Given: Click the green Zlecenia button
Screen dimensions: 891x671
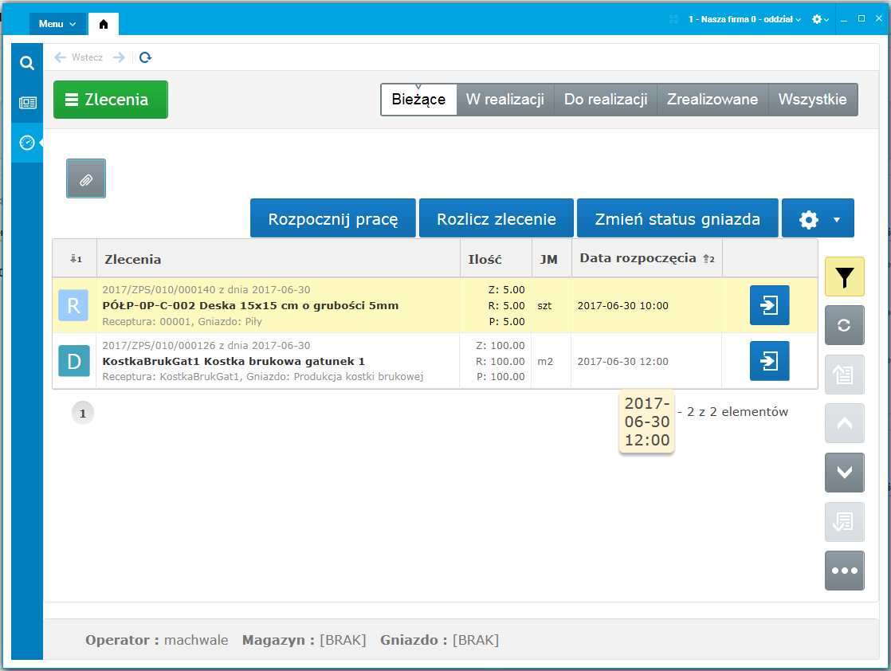Looking at the screenshot, I should 111,100.
